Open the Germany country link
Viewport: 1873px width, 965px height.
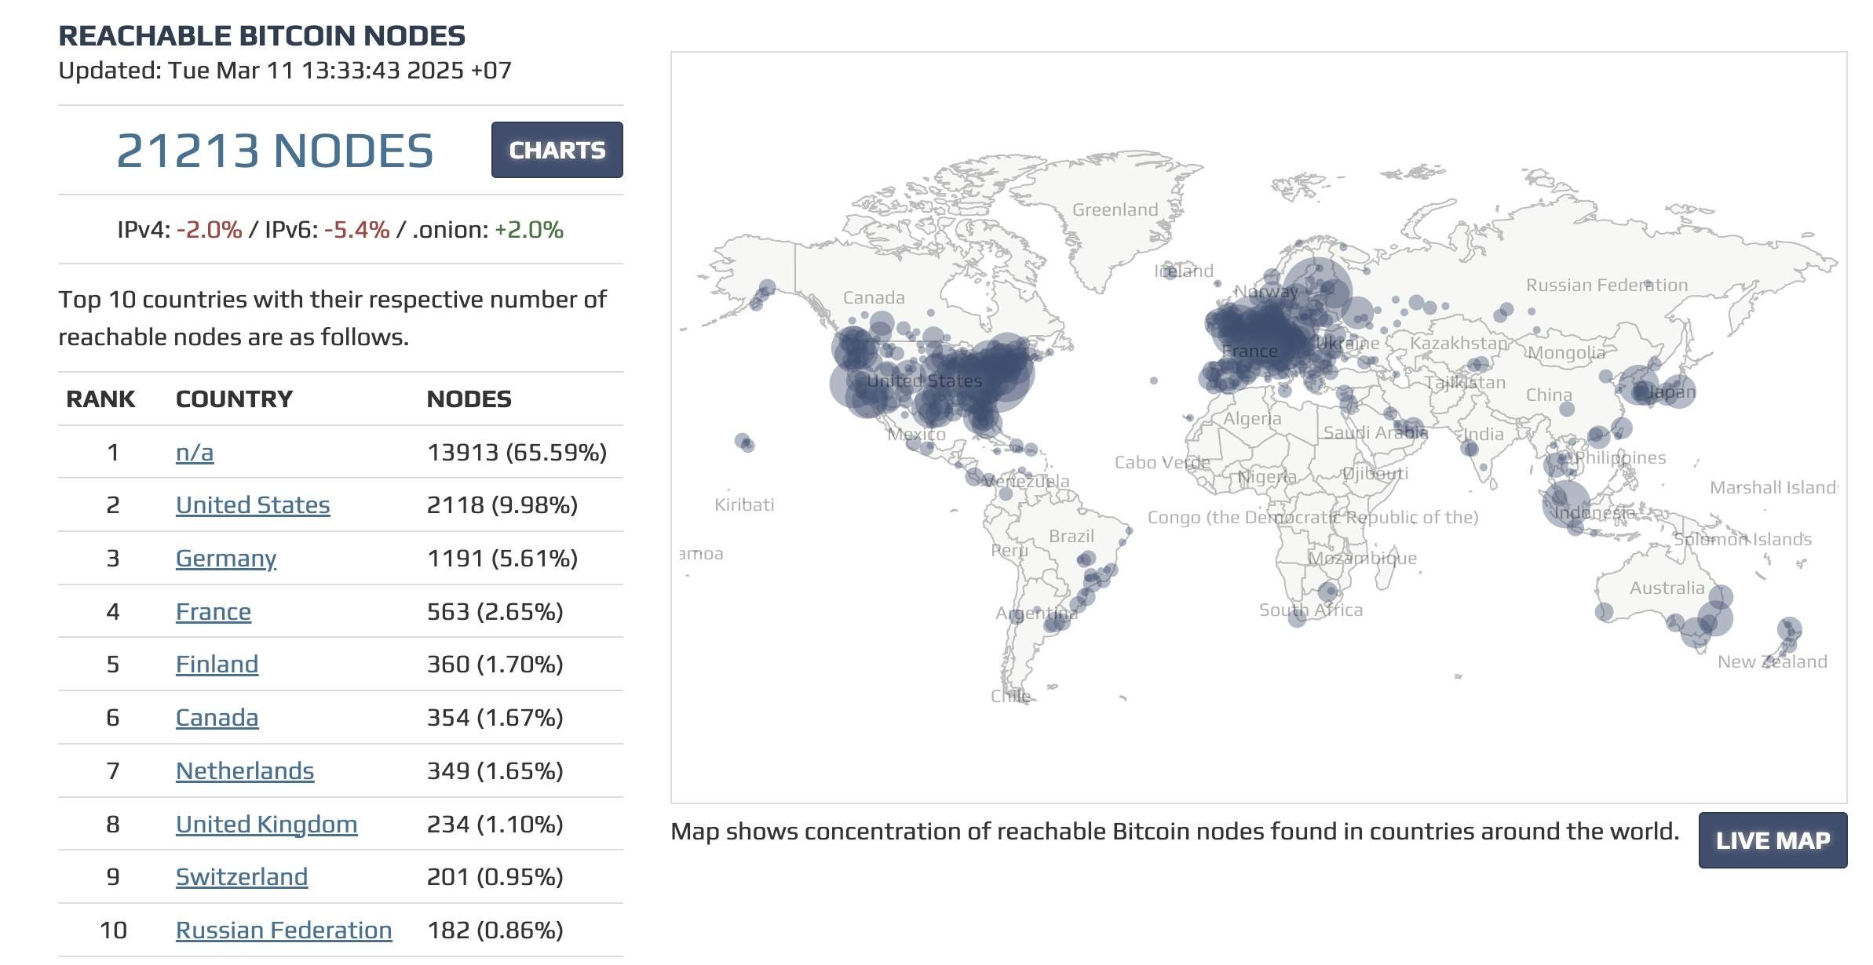click(226, 558)
